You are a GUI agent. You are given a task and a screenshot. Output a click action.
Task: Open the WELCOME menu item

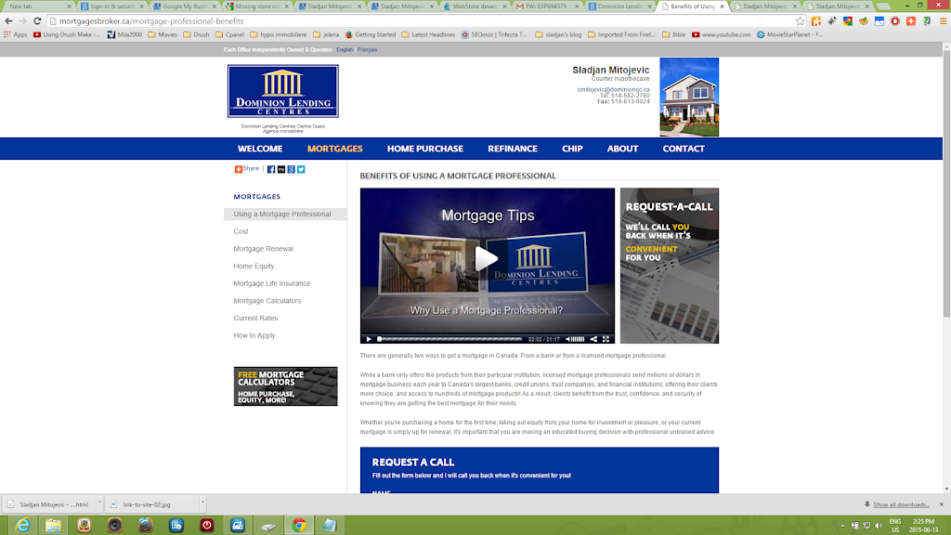pyautogui.click(x=260, y=149)
